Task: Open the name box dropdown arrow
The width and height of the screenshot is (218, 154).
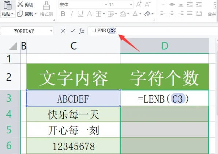Action: 51,31
